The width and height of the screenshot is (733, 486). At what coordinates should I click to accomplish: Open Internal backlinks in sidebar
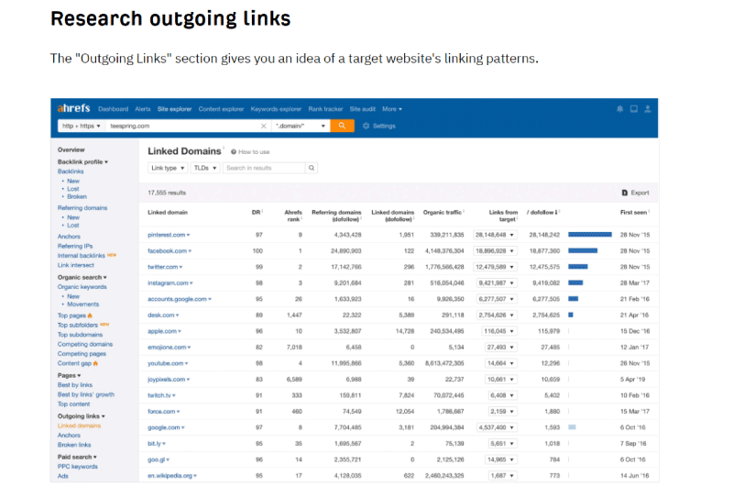pyautogui.click(x=82, y=256)
